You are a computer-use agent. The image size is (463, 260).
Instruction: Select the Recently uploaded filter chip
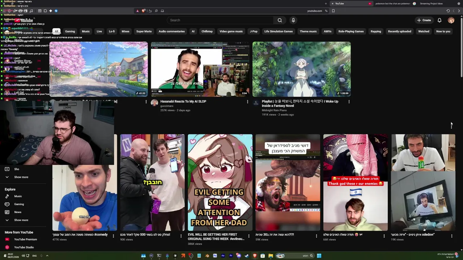(x=399, y=31)
